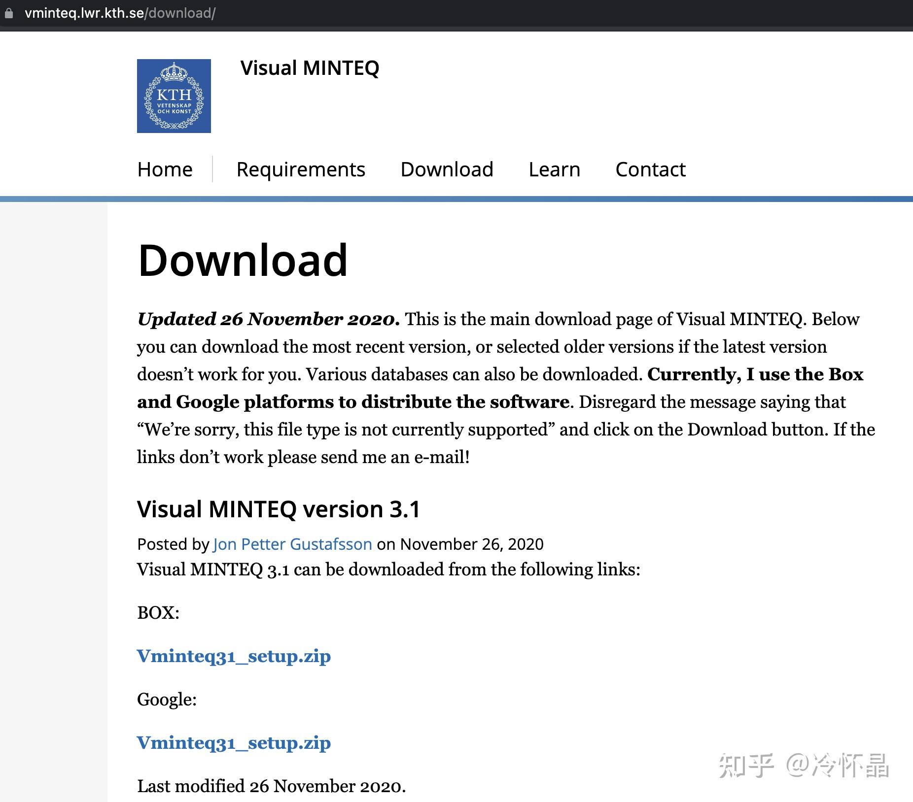913x802 pixels.
Task: Select the Download menu item
Action: [x=447, y=169]
